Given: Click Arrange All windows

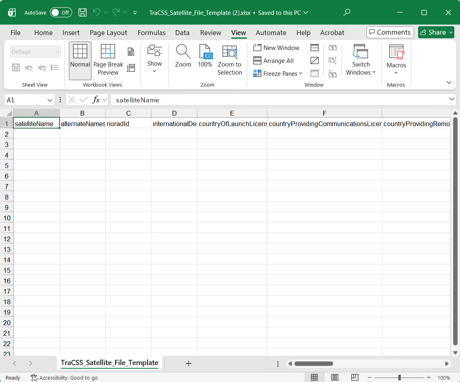Looking at the screenshot, I should [274, 60].
